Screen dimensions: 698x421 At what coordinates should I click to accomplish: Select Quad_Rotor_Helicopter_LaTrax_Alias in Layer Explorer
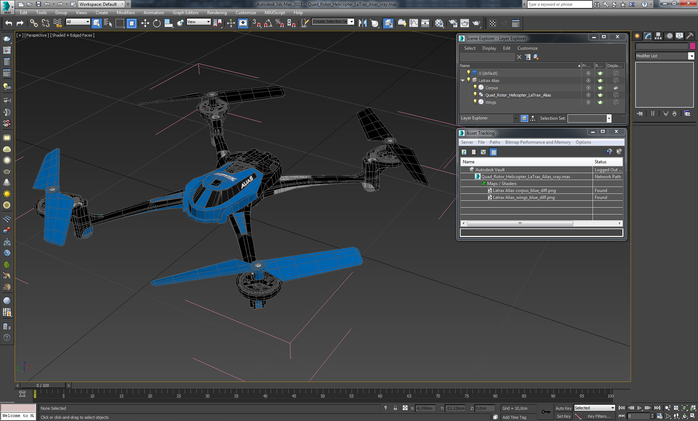[x=518, y=95]
